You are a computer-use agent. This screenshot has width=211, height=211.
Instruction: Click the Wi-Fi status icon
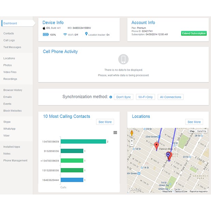tap(65, 35)
